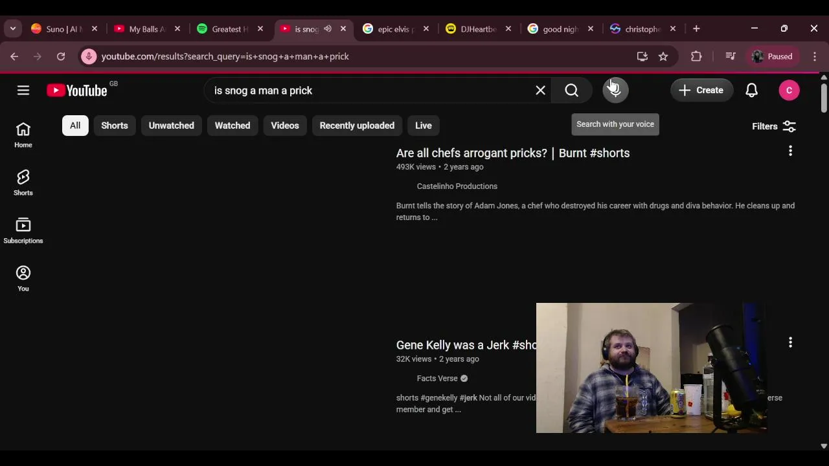Open the Chrome three-dot menu
829x466 pixels.
pyautogui.click(x=815, y=56)
